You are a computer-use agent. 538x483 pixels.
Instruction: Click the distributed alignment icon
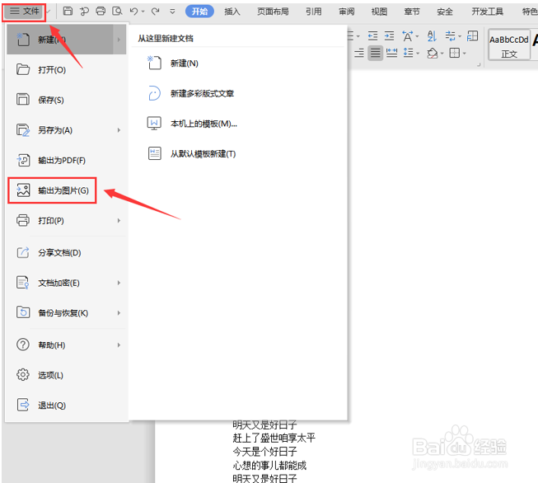(x=391, y=54)
